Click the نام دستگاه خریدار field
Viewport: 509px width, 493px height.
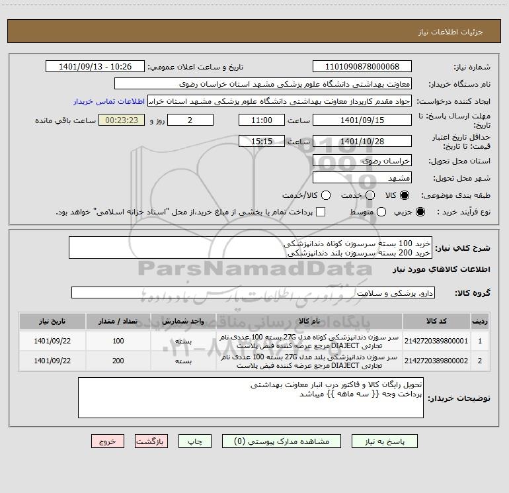[263, 84]
